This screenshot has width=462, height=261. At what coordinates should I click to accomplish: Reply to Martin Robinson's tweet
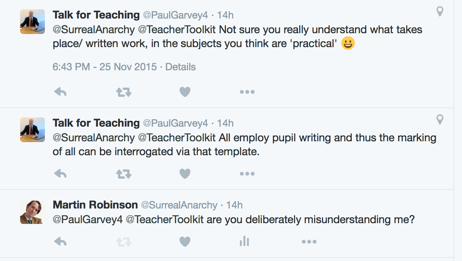[x=61, y=241]
